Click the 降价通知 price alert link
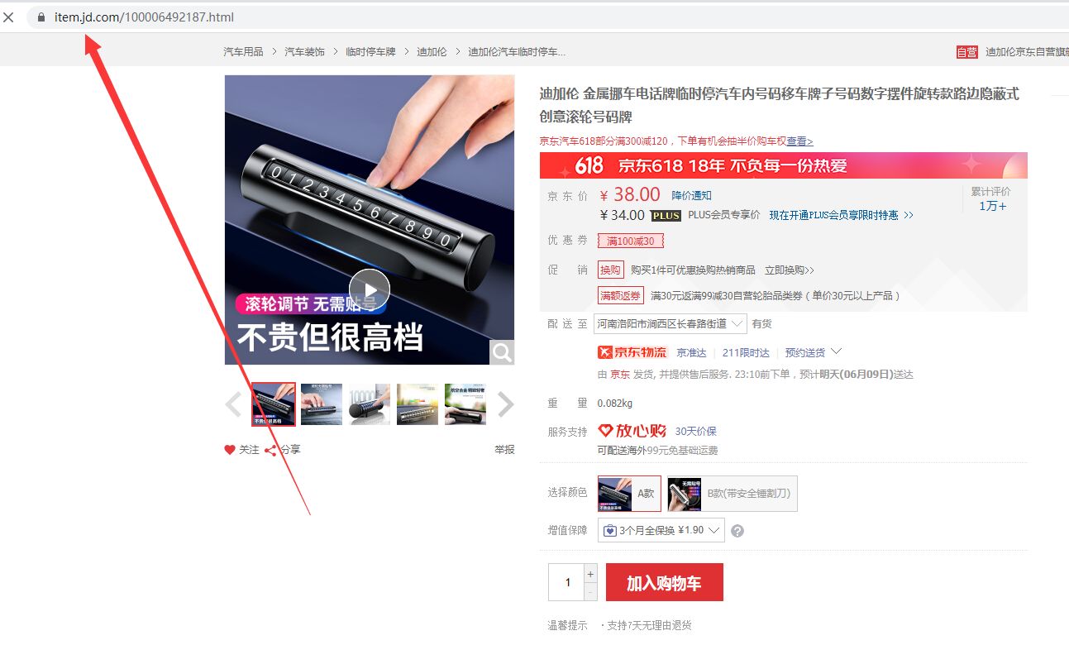The image size is (1069, 645). tap(691, 196)
